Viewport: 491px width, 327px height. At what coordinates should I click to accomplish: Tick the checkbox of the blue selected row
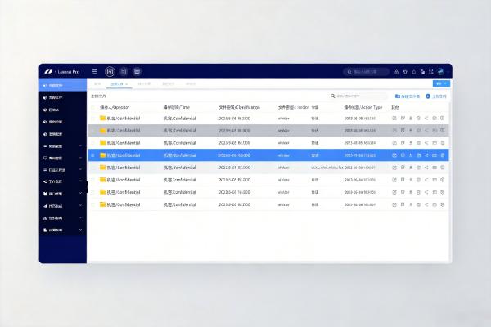pyautogui.click(x=93, y=155)
